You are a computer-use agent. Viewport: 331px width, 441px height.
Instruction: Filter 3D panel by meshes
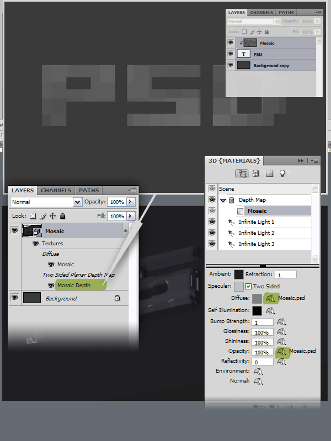(x=255, y=174)
